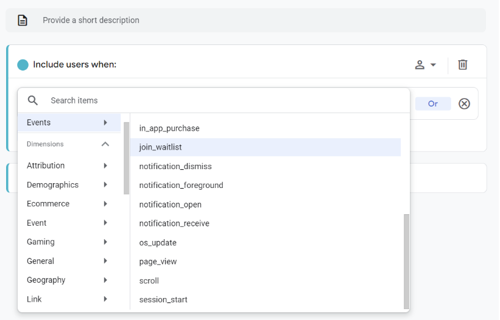This screenshot has height=320, width=500.
Task: Collapse the Dimensions section chevron
Action: pyautogui.click(x=105, y=144)
